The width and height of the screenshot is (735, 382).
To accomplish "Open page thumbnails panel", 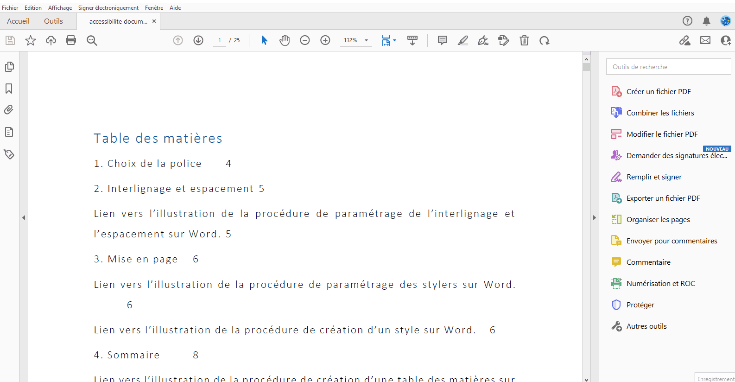I will pyautogui.click(x=9, y=67).
